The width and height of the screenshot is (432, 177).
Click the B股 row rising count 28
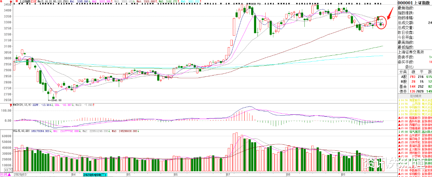tap(413, 82)
